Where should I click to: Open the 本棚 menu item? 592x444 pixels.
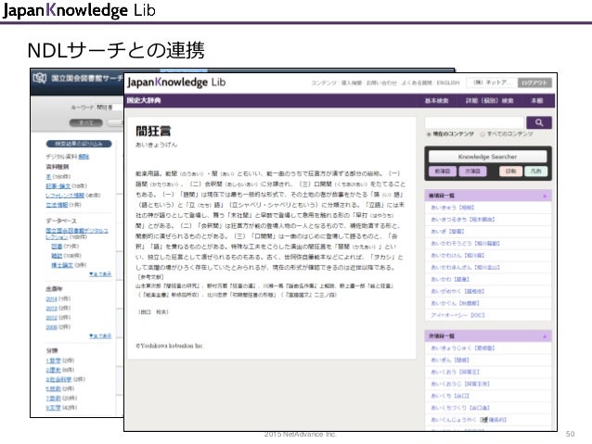[537, 101]
